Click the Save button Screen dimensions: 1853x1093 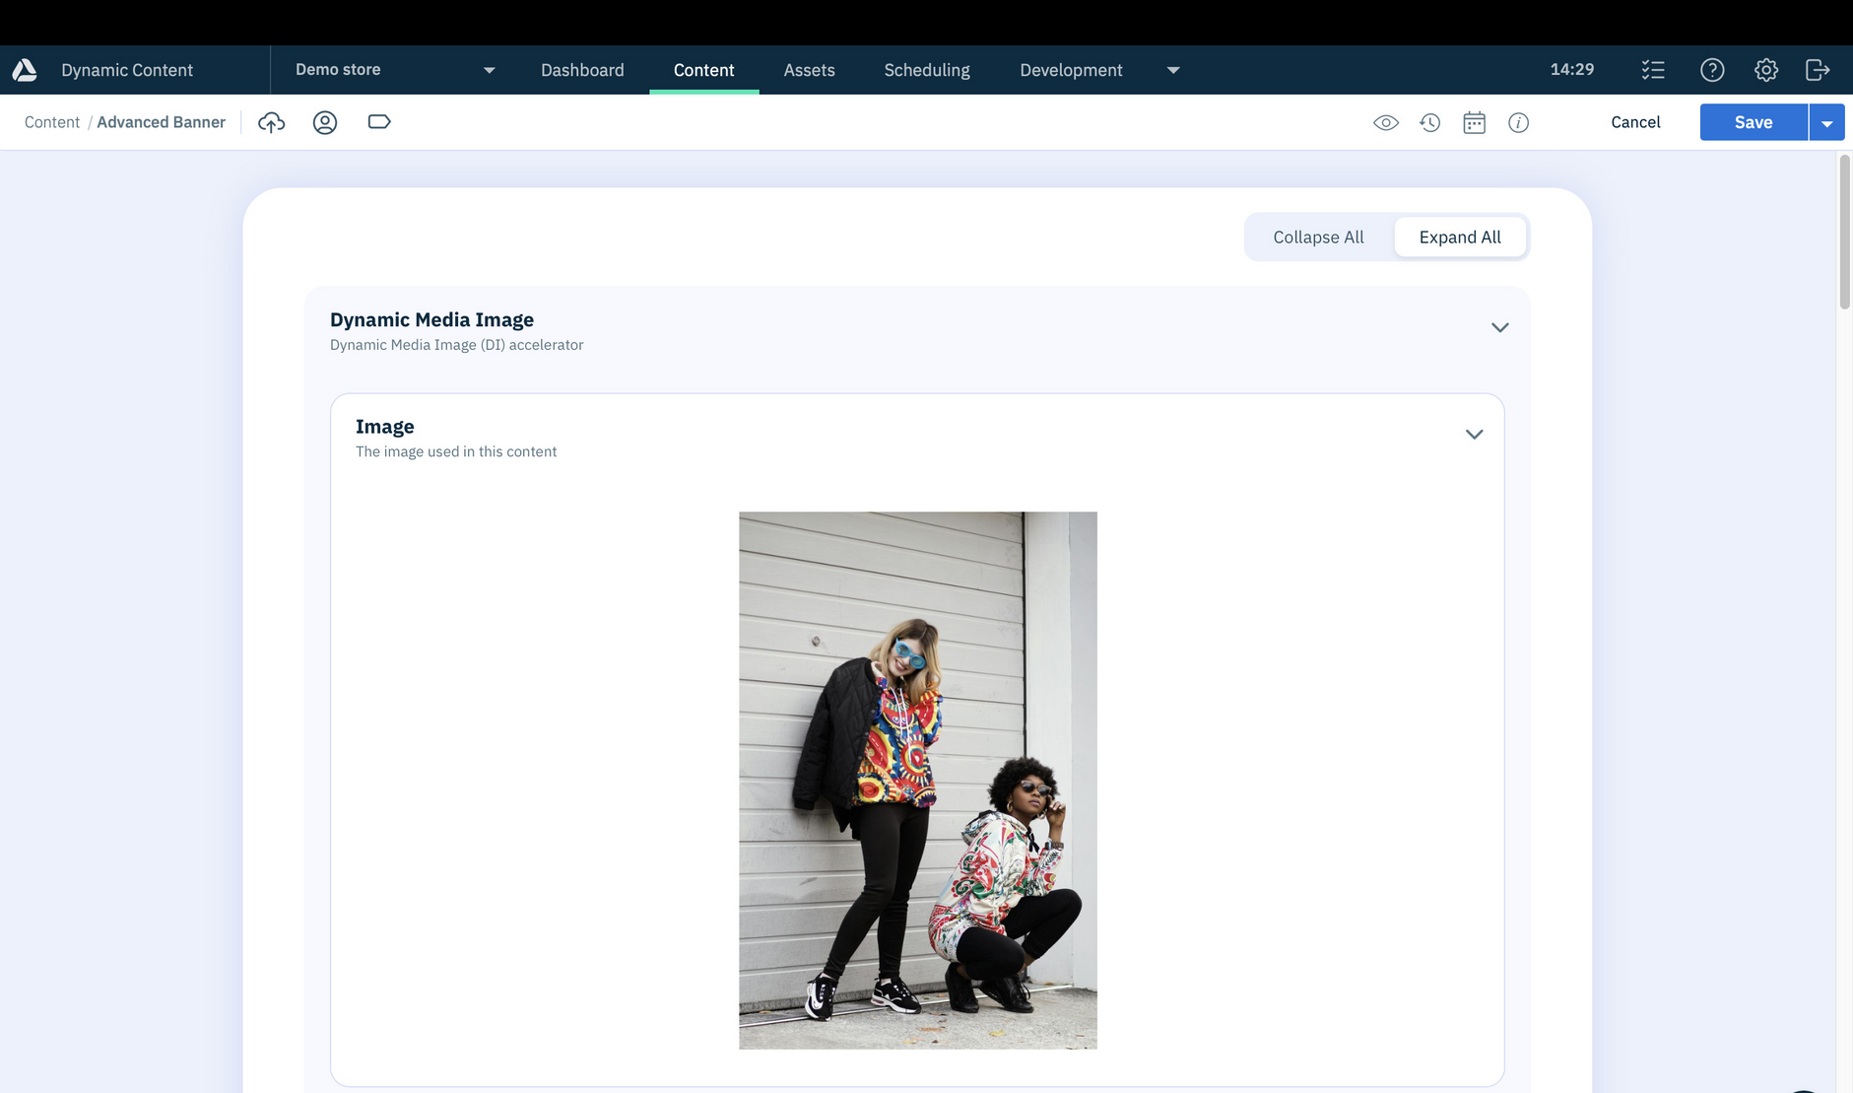(1754, 122)
